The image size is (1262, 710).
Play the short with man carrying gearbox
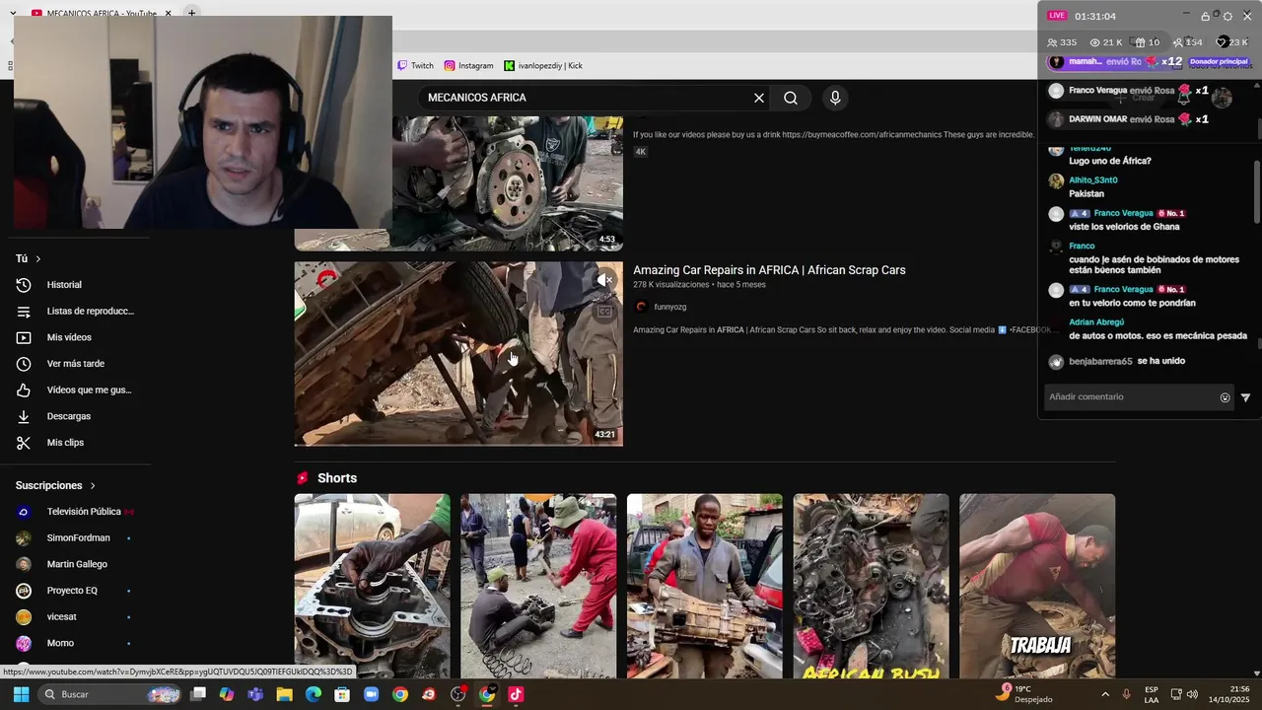pos(704,586)
